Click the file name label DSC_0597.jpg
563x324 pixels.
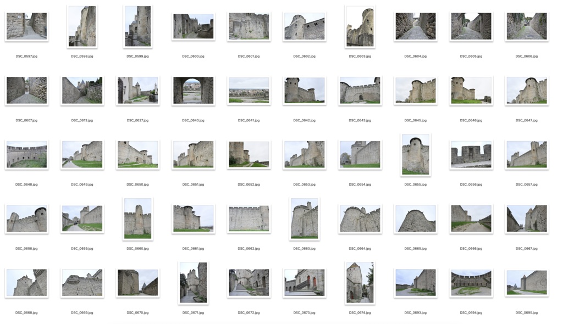(x=26, y=57)
